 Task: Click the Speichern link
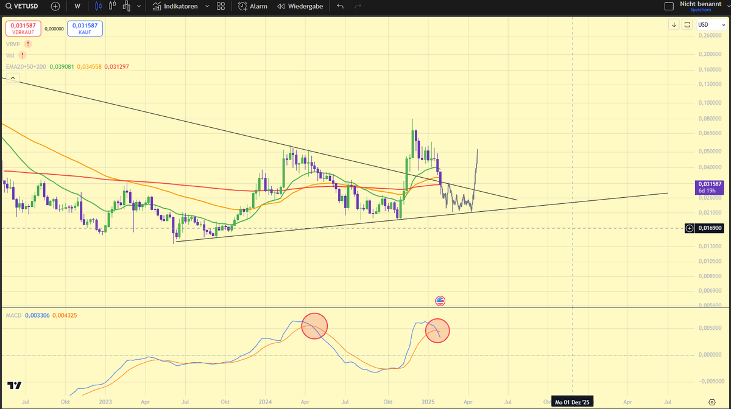[x=701, y=10]
